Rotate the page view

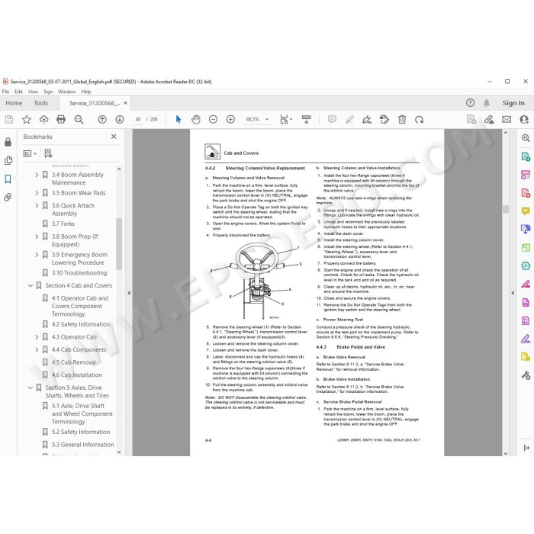[419, 120]
